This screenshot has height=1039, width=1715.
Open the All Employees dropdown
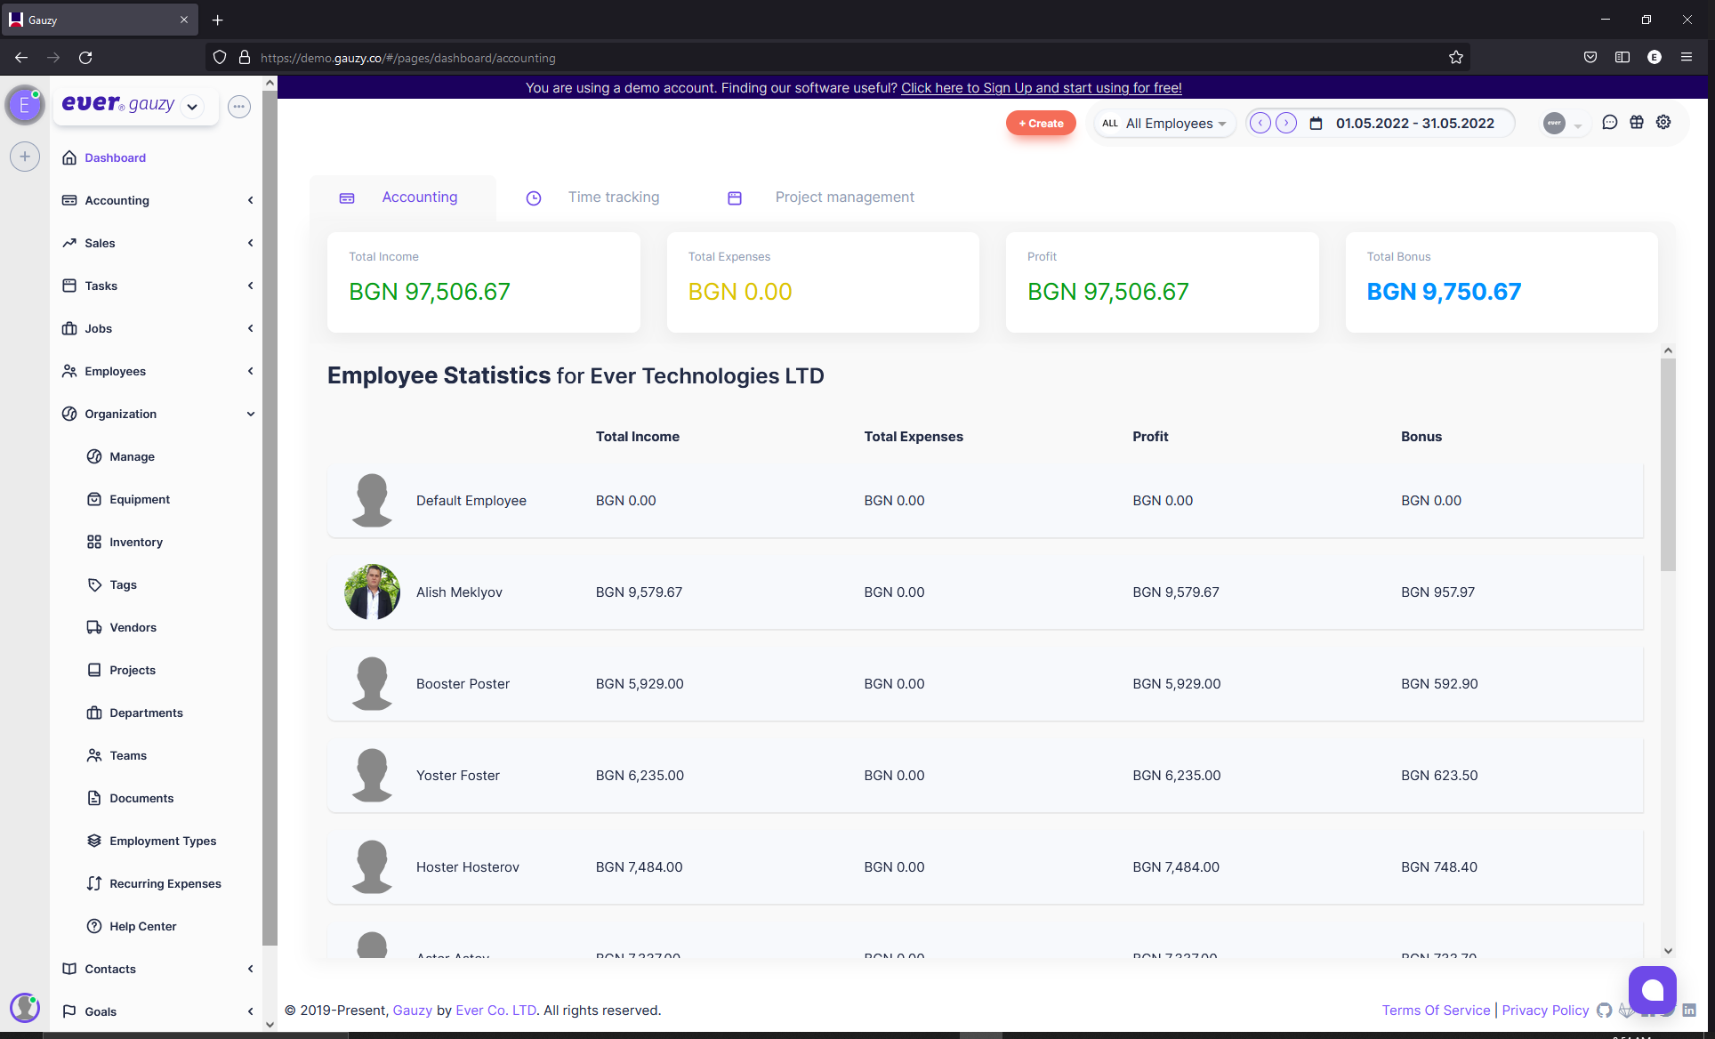coord(1167,124)
